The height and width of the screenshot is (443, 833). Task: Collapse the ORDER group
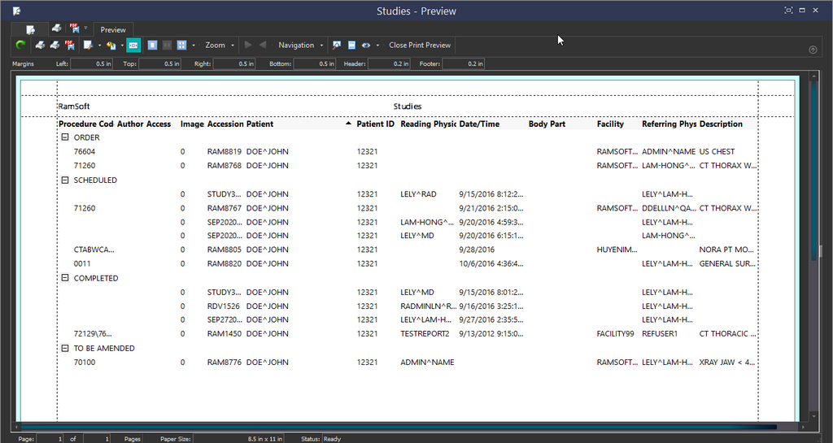pos(65,137)
